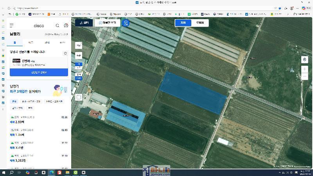313x176 pixels.
Task: Select the first tab under 남정리
Action: click(x=15, y=42)
